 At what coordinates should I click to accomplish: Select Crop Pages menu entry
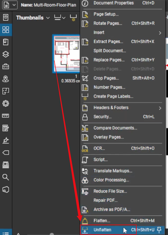(122, 78)
